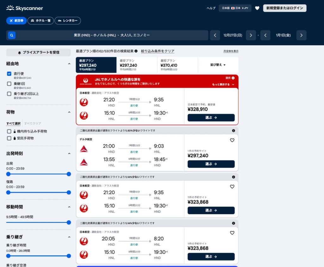Enable the 乗継1回 one-stop checkbox
Screen dimensions: 324x267
click(9, 84)
